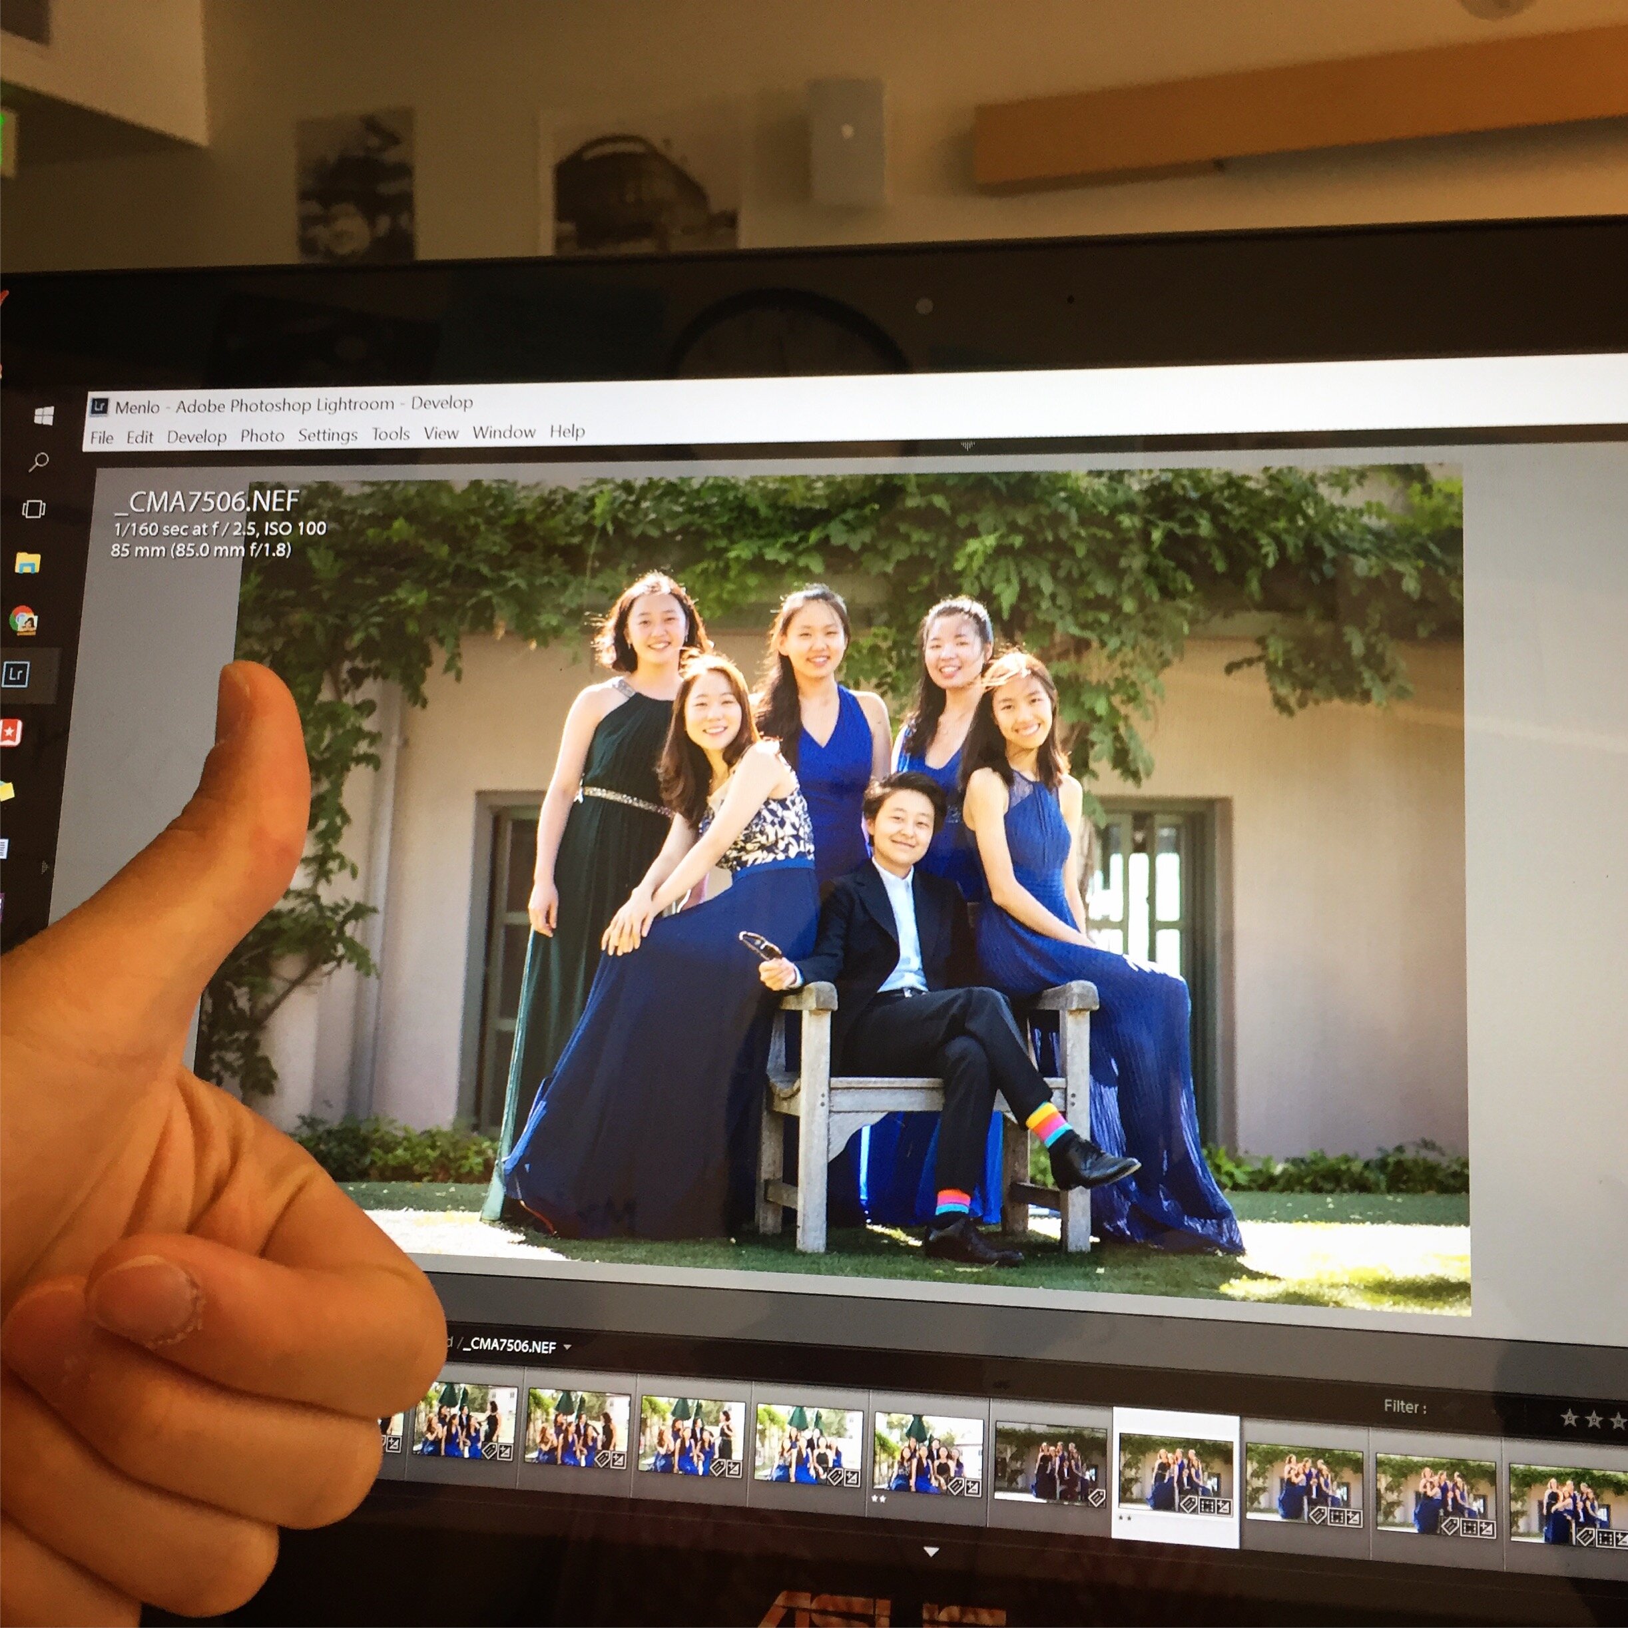Click the "Menlo - Adobe Photoshop Lightroom - Develop" title
This screenshot has width=1628, height=1628.
(294, 404)
